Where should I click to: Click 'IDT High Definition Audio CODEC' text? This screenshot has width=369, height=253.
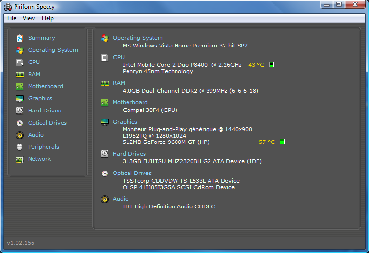coord(169,206)
